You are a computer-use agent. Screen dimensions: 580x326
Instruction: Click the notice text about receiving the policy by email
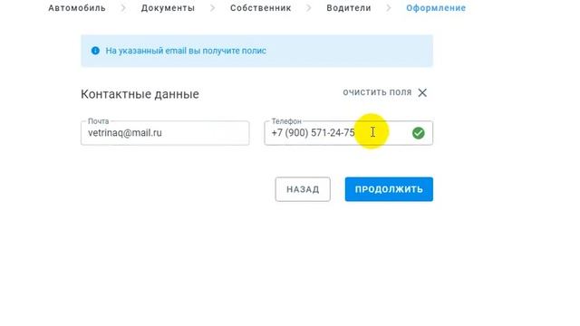pyautogui.click(x=186, y=51)
